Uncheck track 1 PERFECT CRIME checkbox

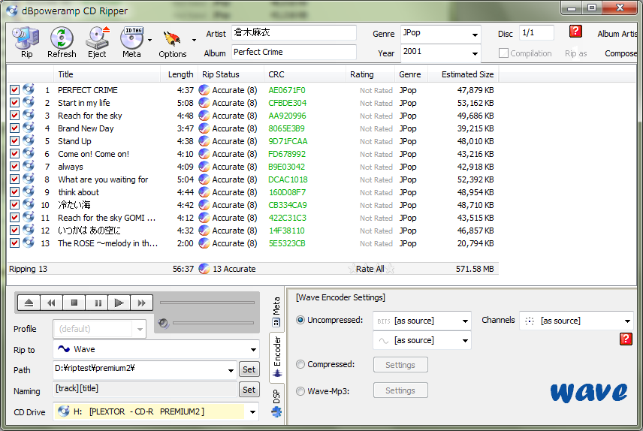tap(14, 90)
